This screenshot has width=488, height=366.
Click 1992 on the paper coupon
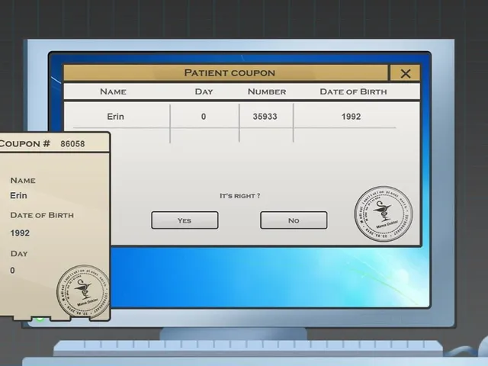20,233
